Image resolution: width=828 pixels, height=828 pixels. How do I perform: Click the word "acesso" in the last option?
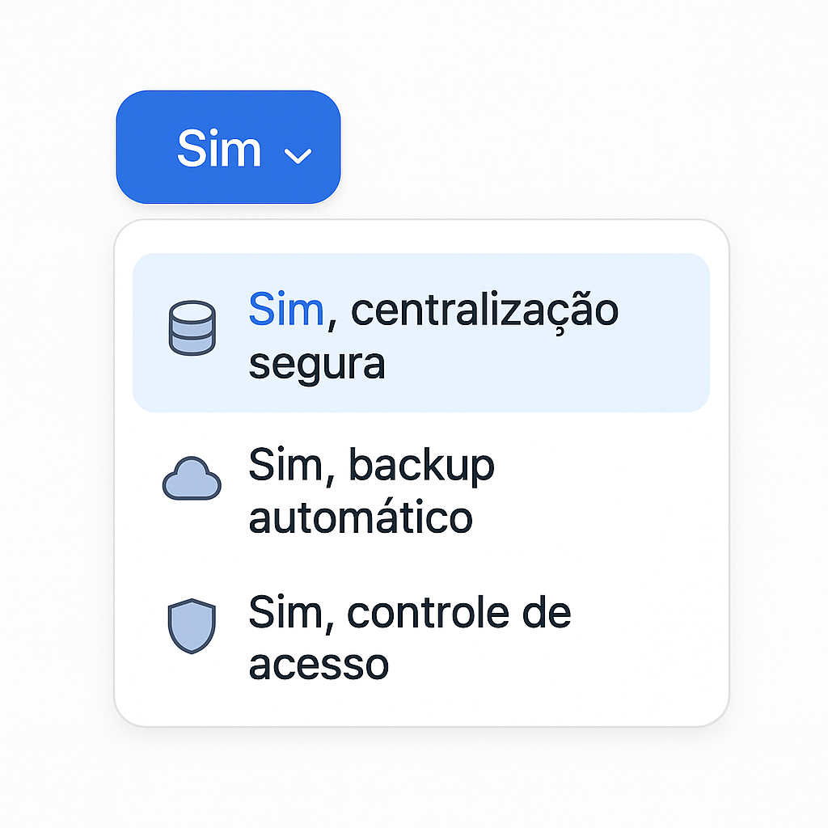[319, 665]
